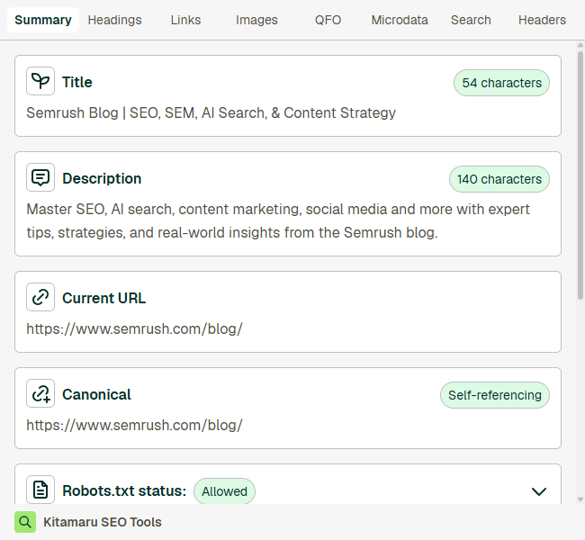
Task: Click the 'Robots.txt status:' label
Action: pos(124,490)
